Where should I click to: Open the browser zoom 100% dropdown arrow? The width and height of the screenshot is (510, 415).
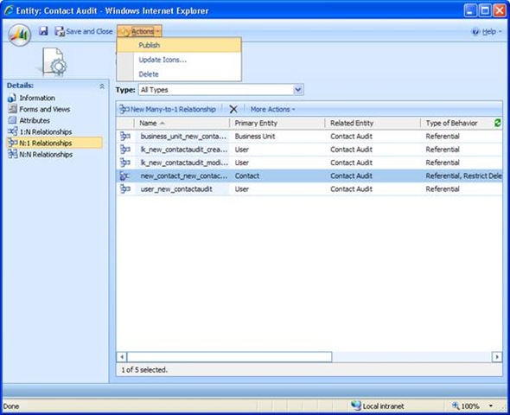(x=491, y=405)
